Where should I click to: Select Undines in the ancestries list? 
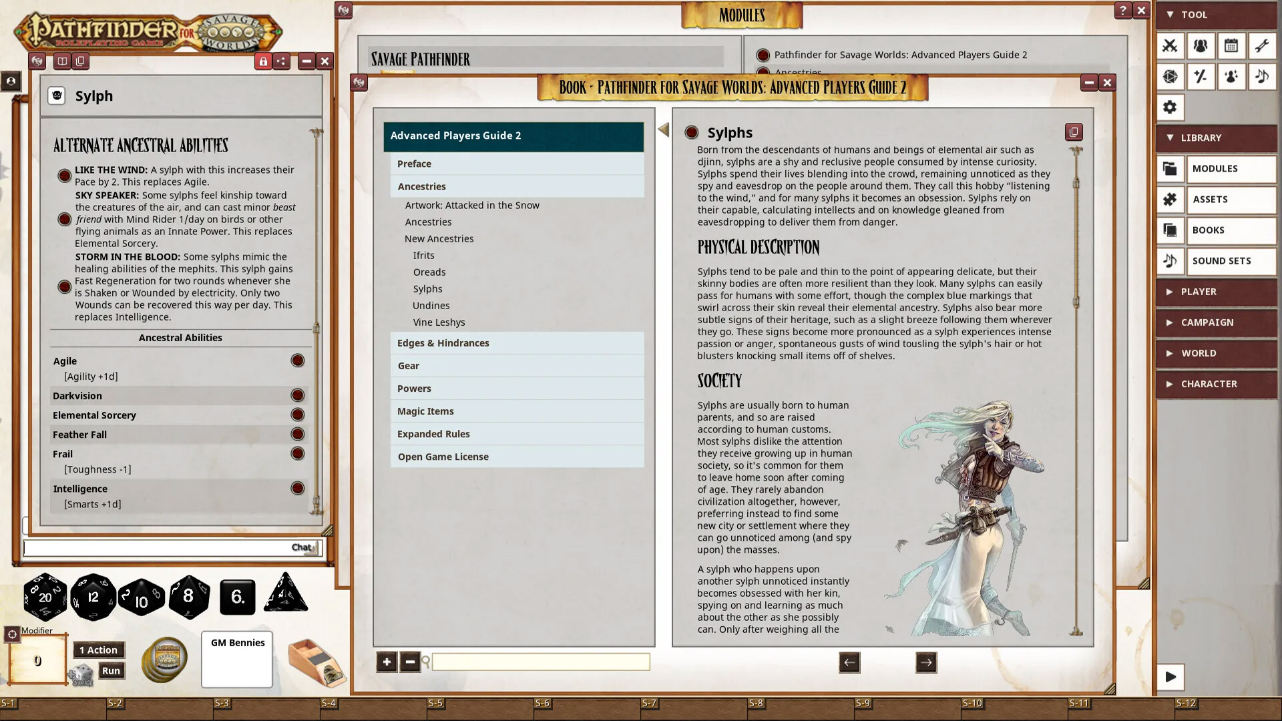tap(431, 305)
